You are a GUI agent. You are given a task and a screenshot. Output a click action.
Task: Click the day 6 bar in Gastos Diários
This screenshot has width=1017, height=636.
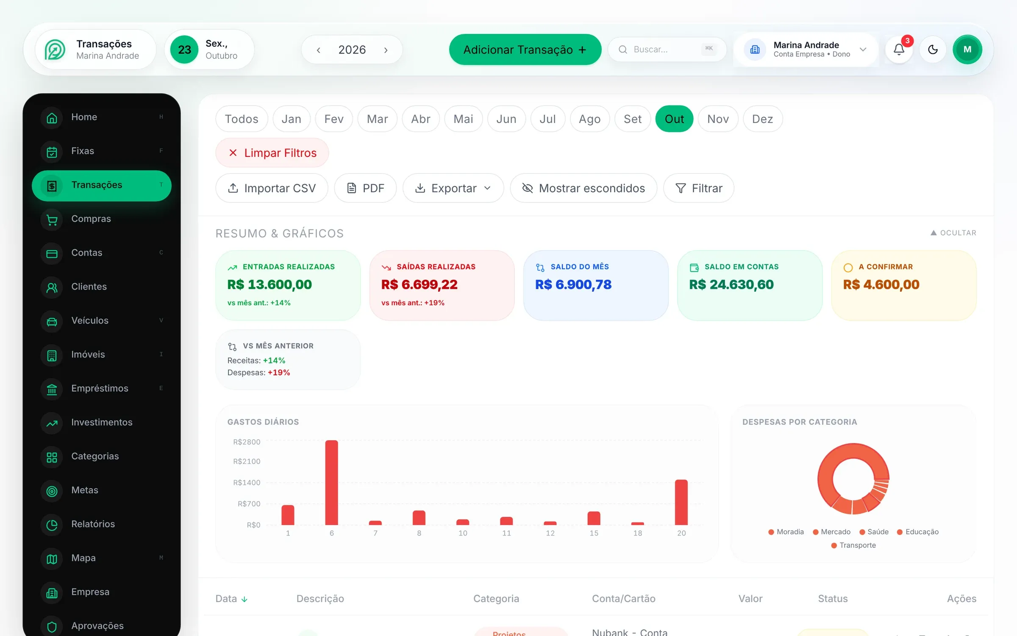pos(331,483)
